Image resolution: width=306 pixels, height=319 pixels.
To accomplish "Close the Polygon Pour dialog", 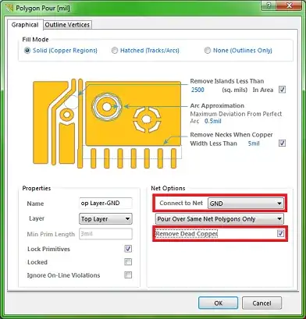I will [x=290, y=5].
